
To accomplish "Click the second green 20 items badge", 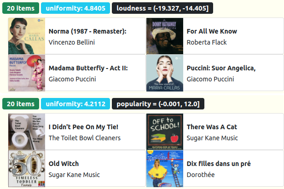I will 20,104.
